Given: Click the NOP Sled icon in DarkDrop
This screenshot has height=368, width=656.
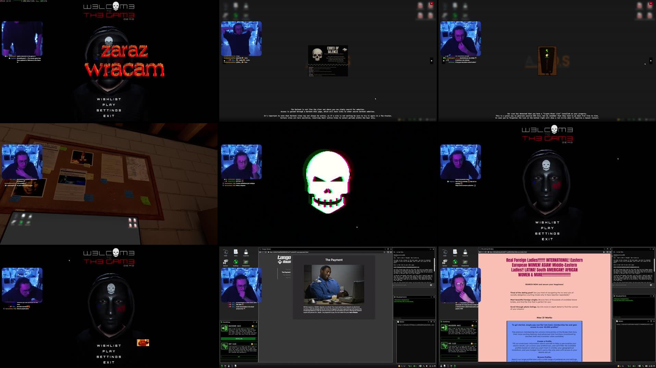Looking at the screenshot, I should coord(225,346).
